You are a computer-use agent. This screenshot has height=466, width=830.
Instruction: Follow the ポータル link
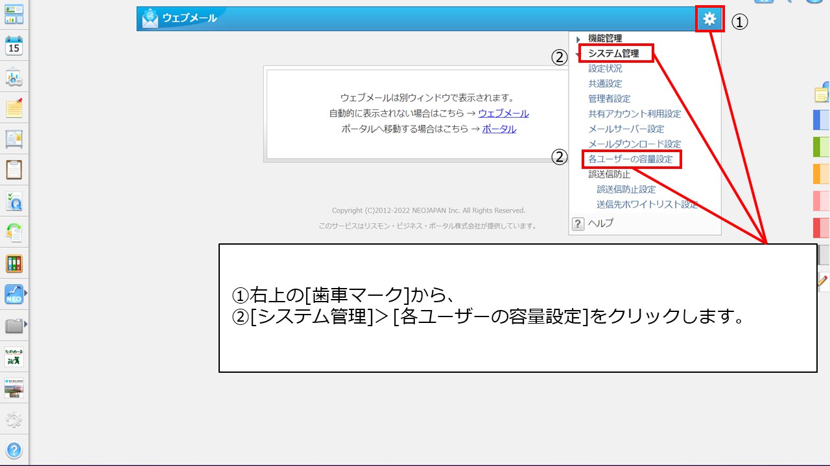(x=499, y=129)
